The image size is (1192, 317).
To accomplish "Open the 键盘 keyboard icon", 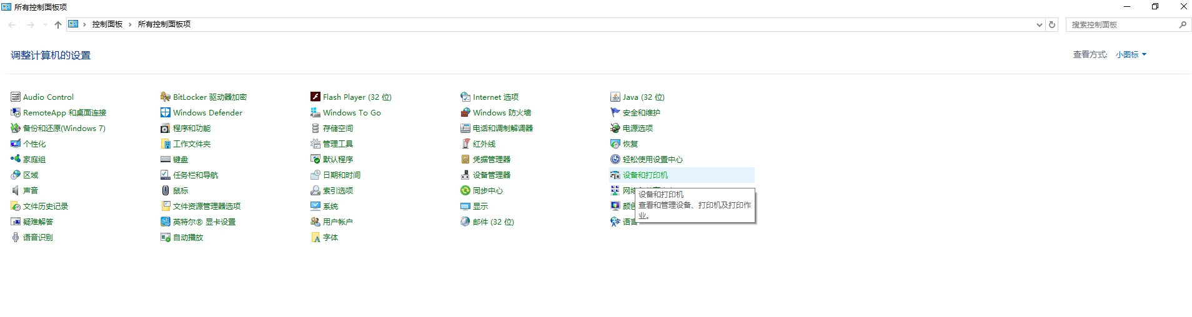I will pyautogui.click(x=166, y=159).
